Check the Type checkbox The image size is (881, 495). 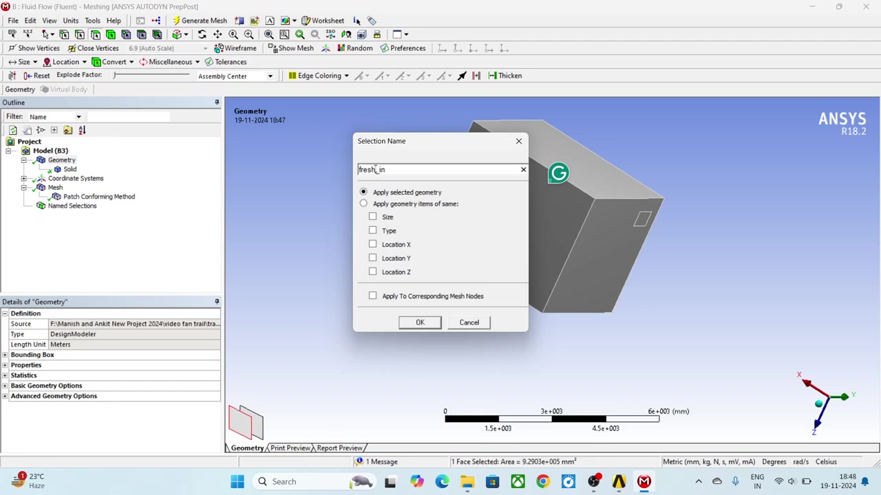[x=372, y=230]
